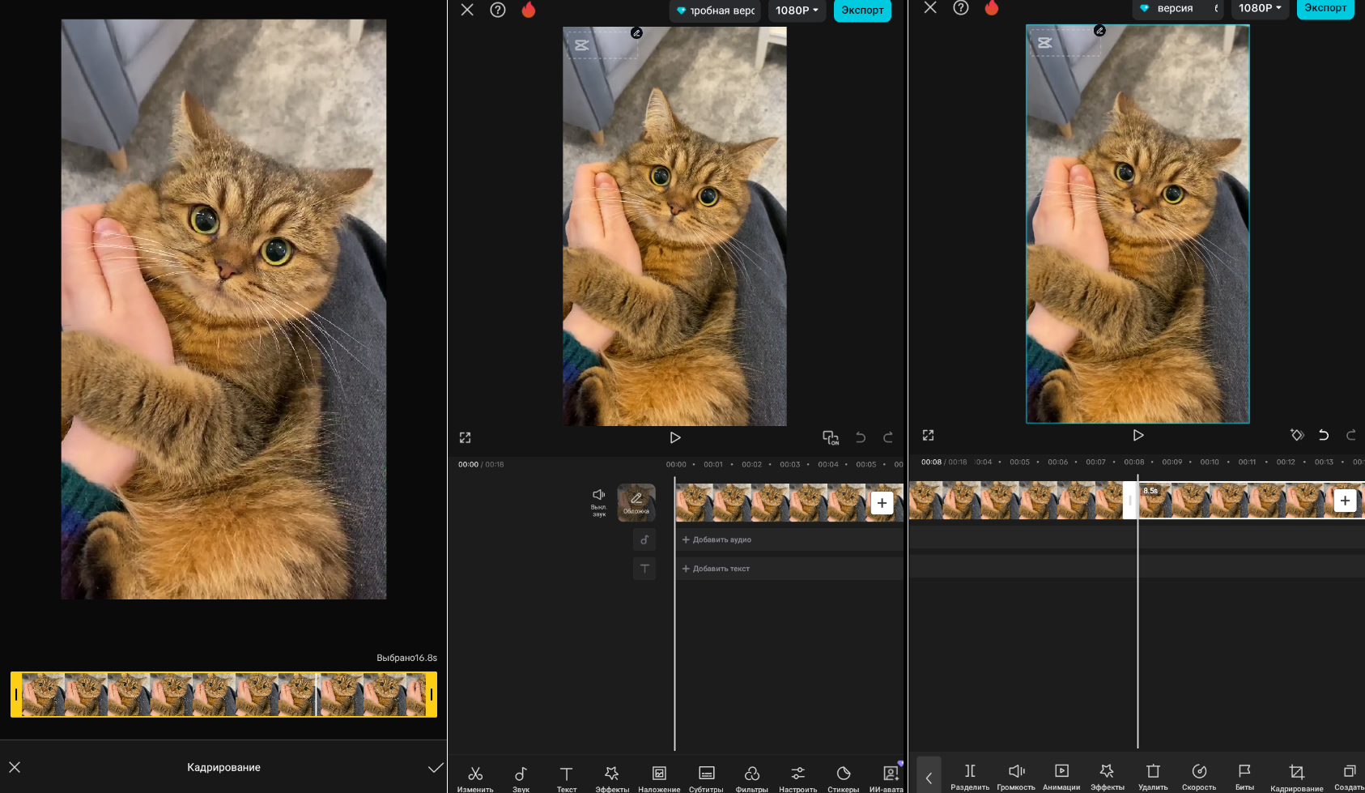
Task: Select the Разделить split tool
Action: (969, 776)
